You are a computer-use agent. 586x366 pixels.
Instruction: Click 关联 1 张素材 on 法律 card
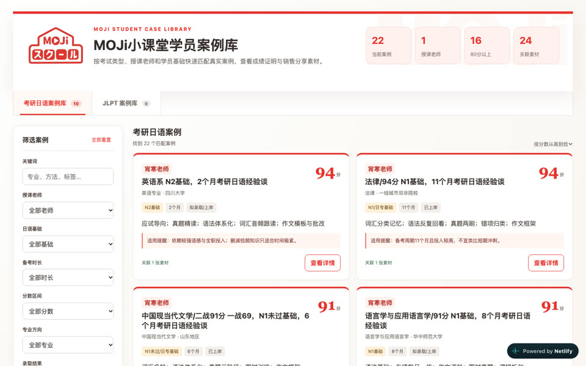[378, 263]
